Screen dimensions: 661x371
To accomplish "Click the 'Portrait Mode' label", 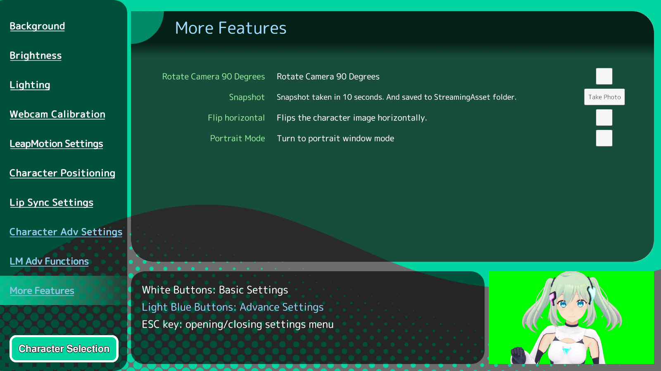I will point(238,139).
